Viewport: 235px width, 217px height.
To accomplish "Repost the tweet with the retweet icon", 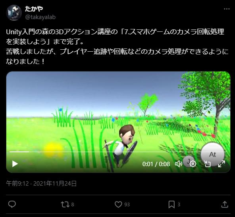I will 65,204.
